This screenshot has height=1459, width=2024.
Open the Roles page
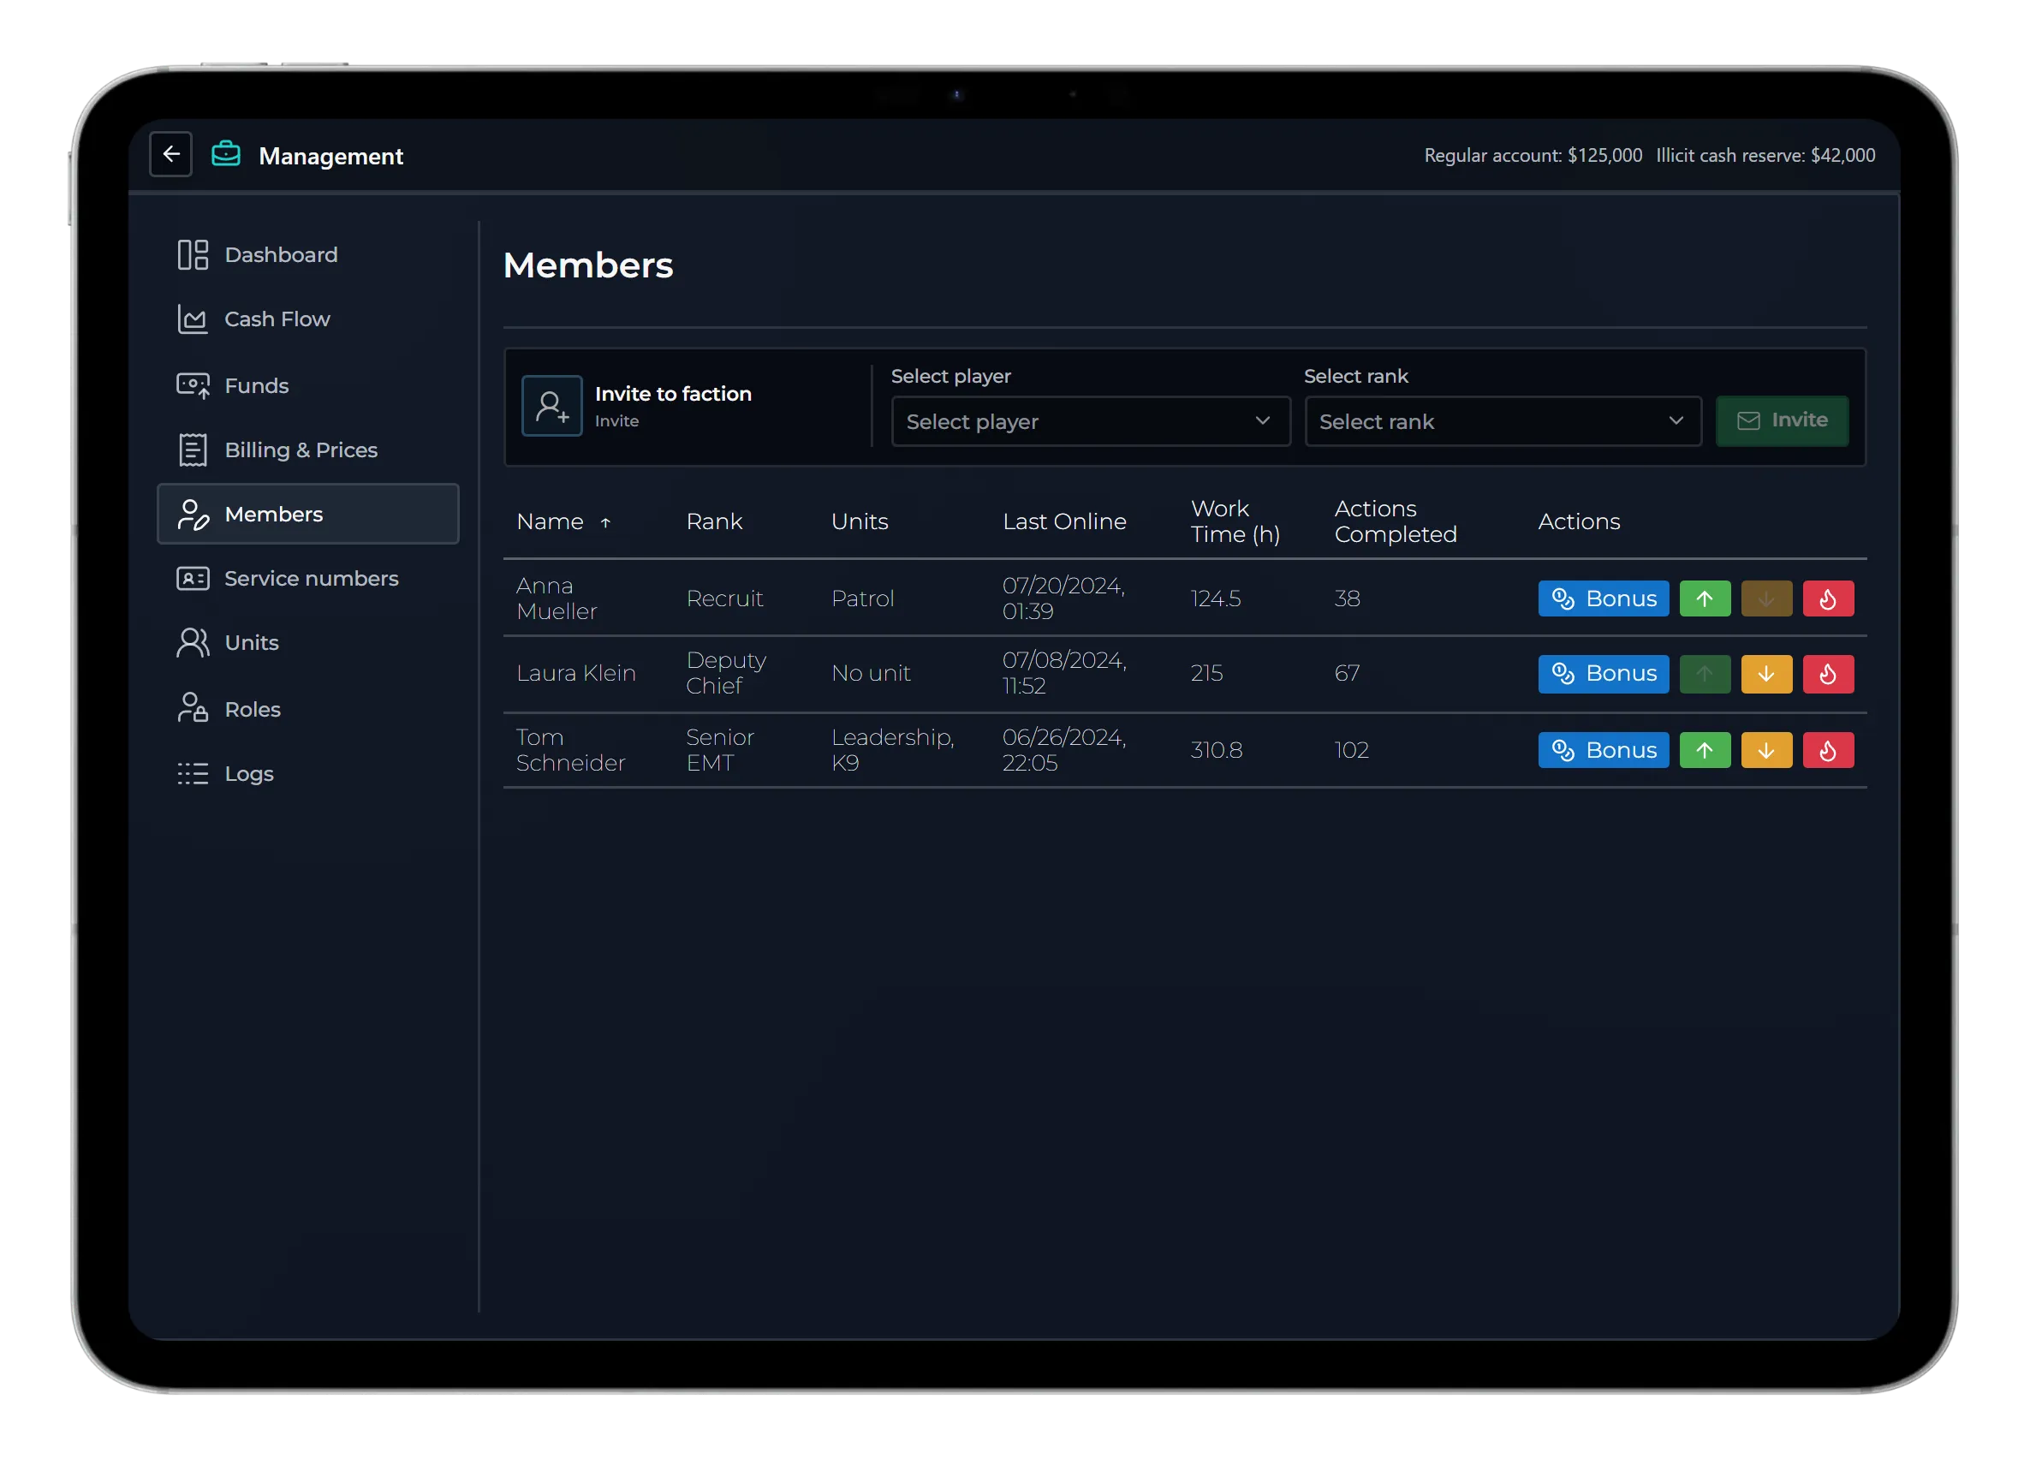tap(308, 710)
